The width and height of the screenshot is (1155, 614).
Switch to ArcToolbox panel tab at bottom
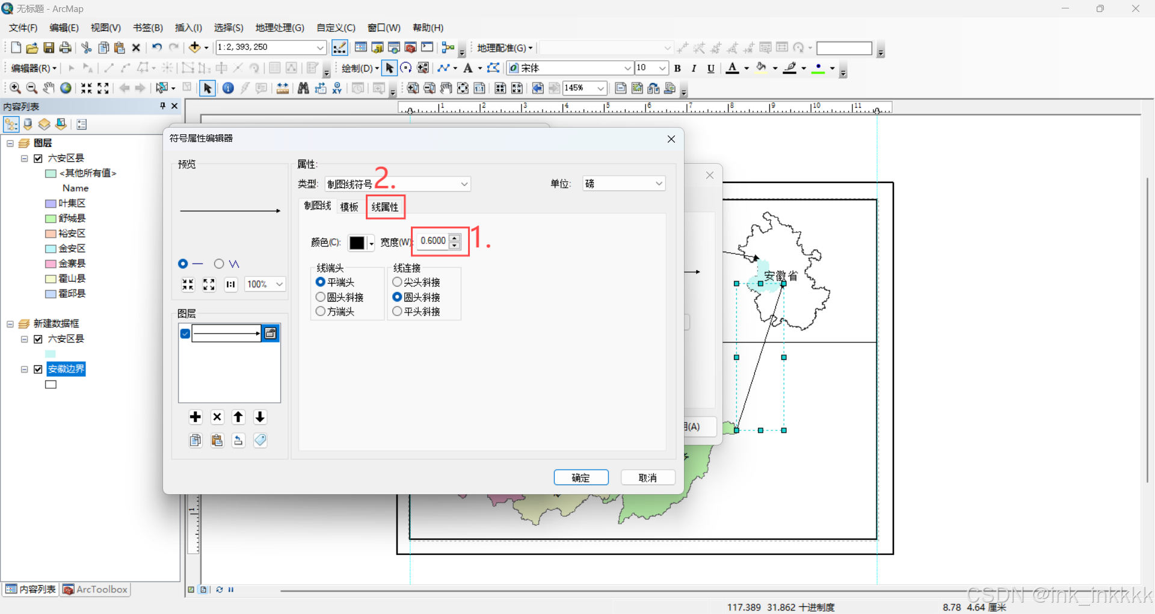96,589
